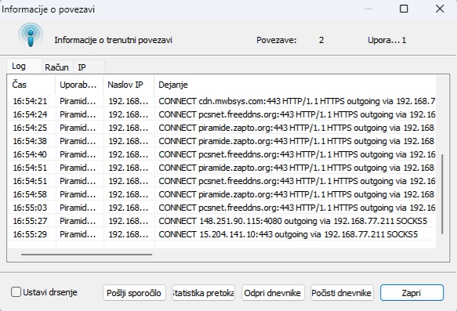Select log row at 16:54:25
457x311 pixels.
[222, 128]
